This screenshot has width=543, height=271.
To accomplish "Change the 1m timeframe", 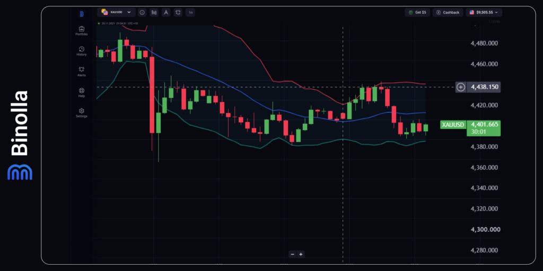I will pos(190,13).
